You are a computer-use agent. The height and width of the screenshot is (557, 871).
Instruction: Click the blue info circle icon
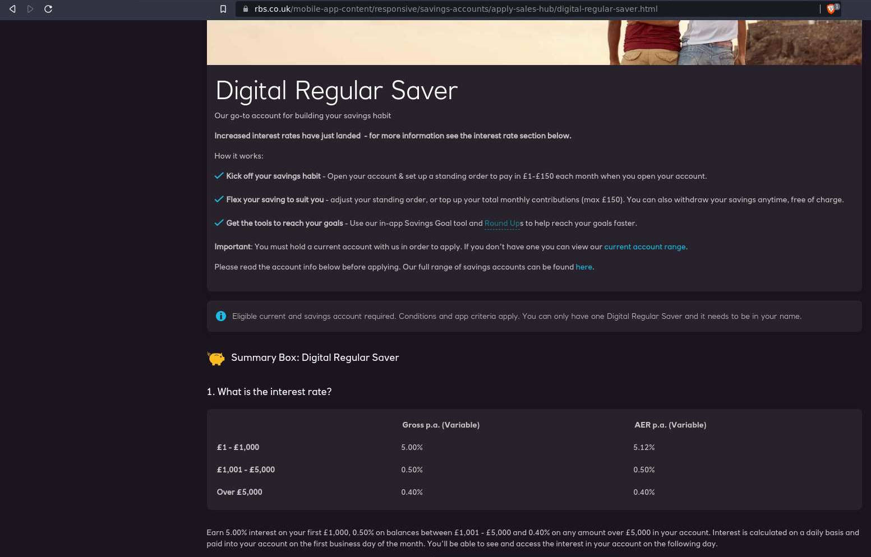click(x=221, y=316)
